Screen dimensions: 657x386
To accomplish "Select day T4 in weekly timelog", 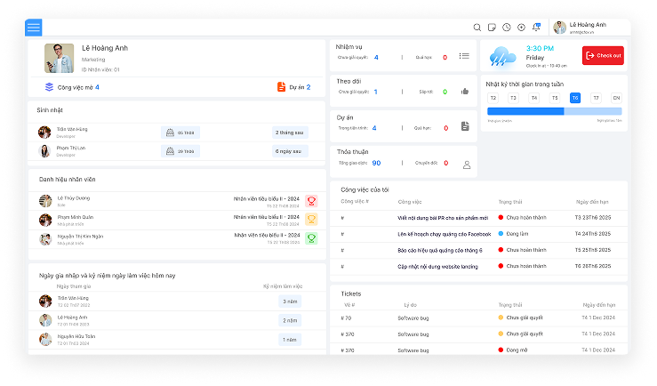I will tap(533, 98).
